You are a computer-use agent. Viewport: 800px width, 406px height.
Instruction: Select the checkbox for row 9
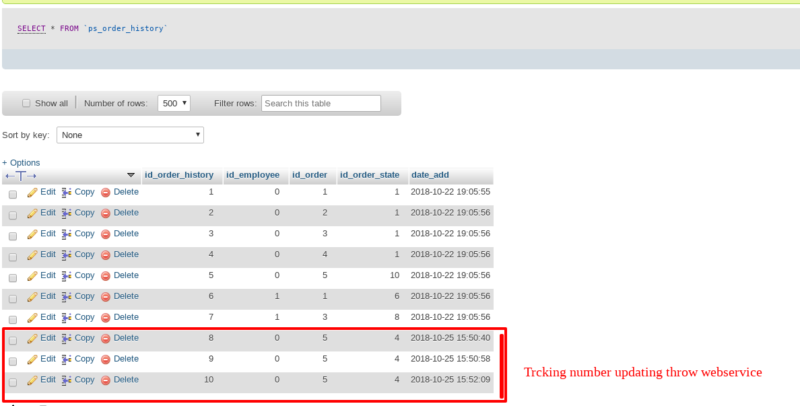[x=13, y=362]
